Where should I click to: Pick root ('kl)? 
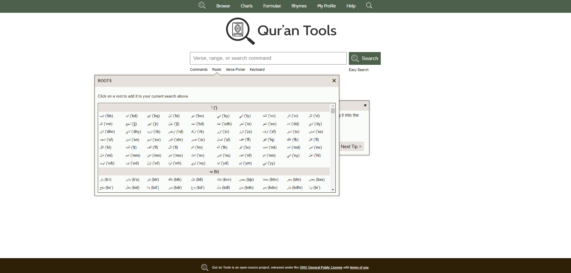106,148
